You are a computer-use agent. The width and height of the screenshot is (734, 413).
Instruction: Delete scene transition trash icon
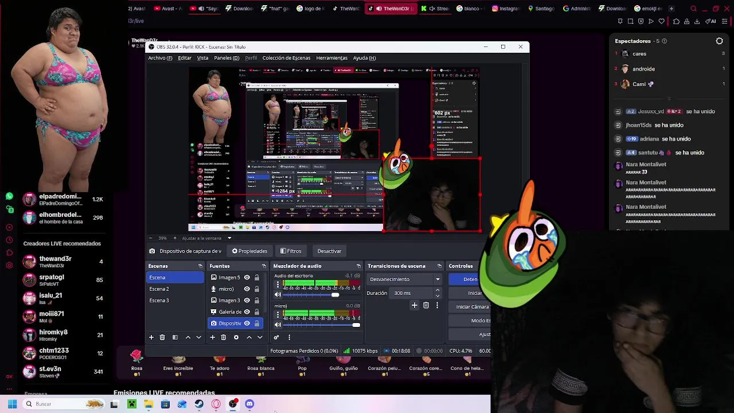click(x=426, y=305)
